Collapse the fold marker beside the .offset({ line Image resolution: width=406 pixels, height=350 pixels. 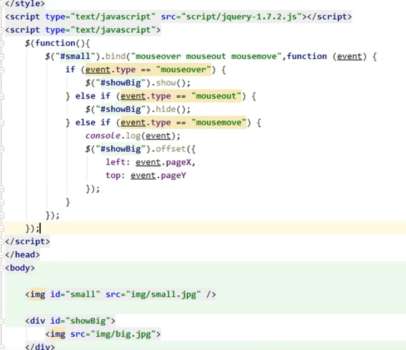point(2,149)
